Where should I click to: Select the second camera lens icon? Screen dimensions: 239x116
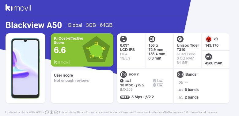(158, 81)
